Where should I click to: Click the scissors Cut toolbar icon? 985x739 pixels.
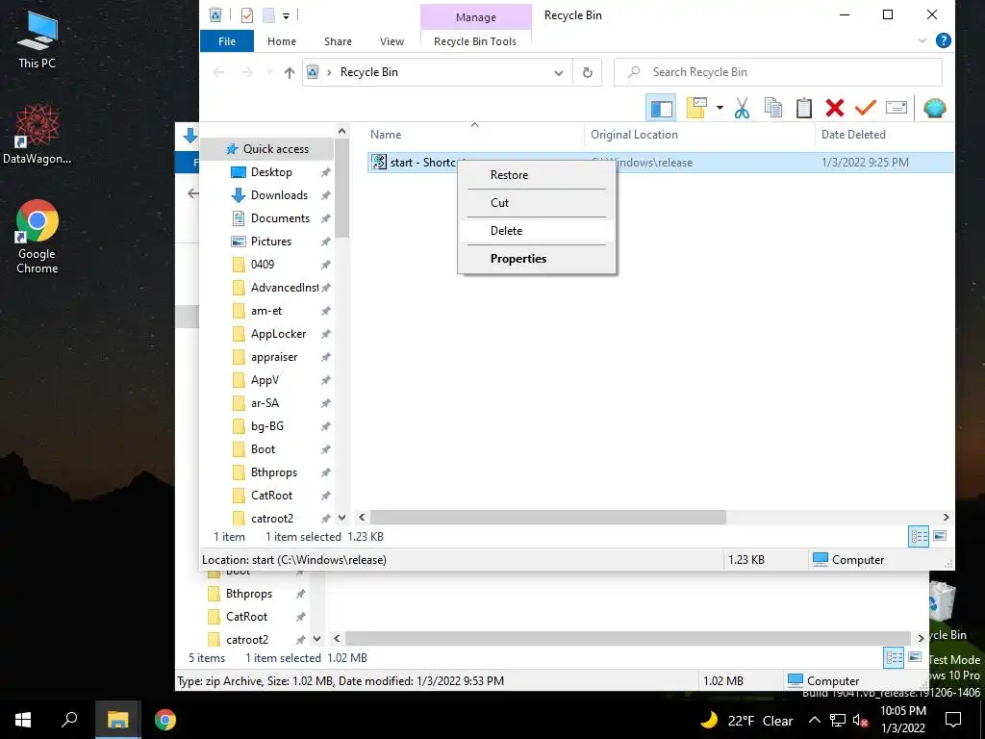click(x=742, y=108)
